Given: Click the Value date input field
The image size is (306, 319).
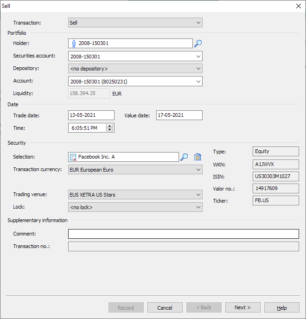Looking at the screenshot, I should click(179, 115).
